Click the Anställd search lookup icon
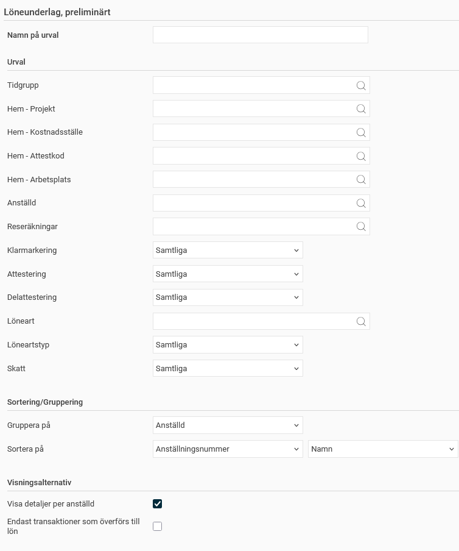459x551 pixels. (x=361, y=203)
